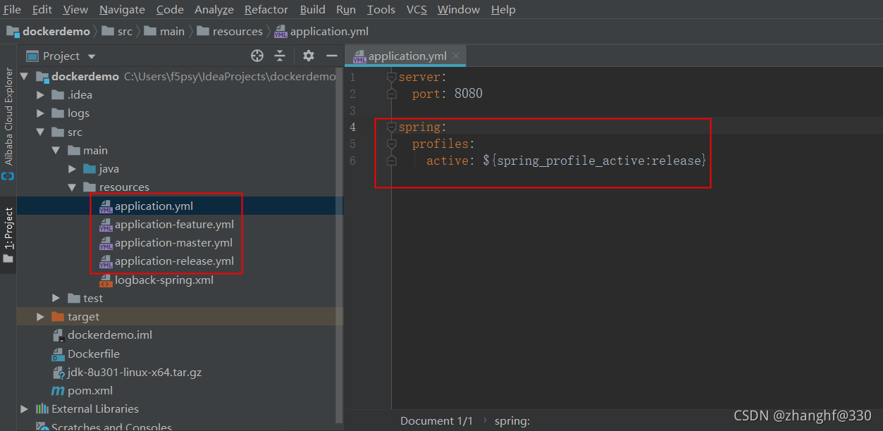Open the VCS menu
Viewport: 883px width, 431px height.
pos(416,9)
